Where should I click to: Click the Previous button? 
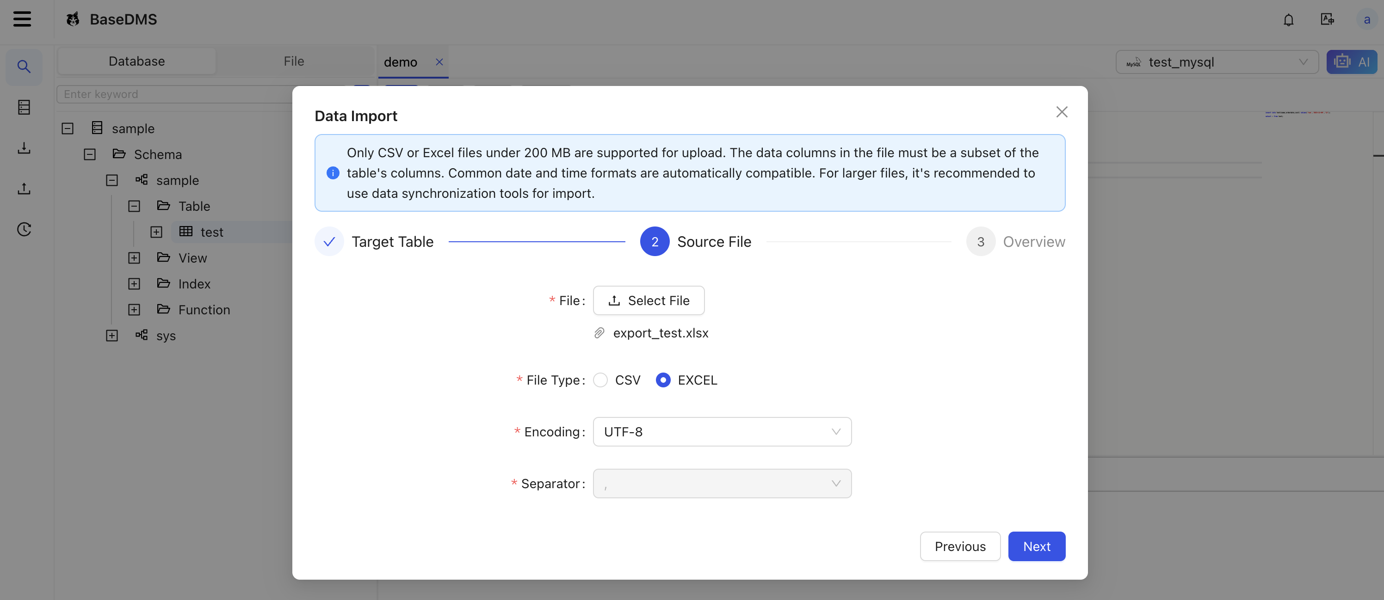960,546
